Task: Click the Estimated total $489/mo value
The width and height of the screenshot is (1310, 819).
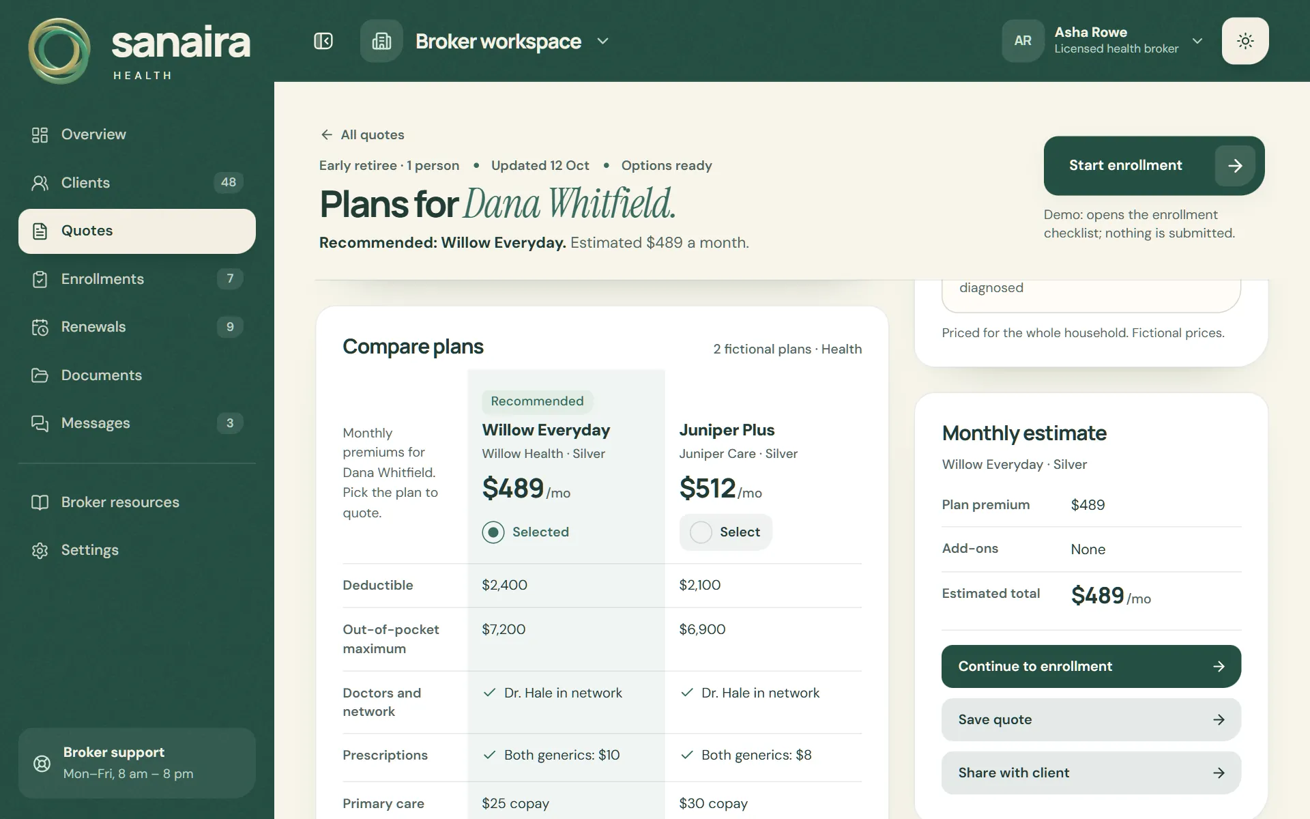Action: 1111,596
